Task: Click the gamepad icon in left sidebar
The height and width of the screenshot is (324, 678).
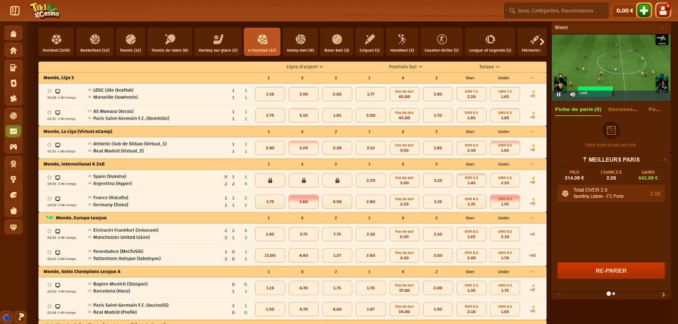Action: 14,147
